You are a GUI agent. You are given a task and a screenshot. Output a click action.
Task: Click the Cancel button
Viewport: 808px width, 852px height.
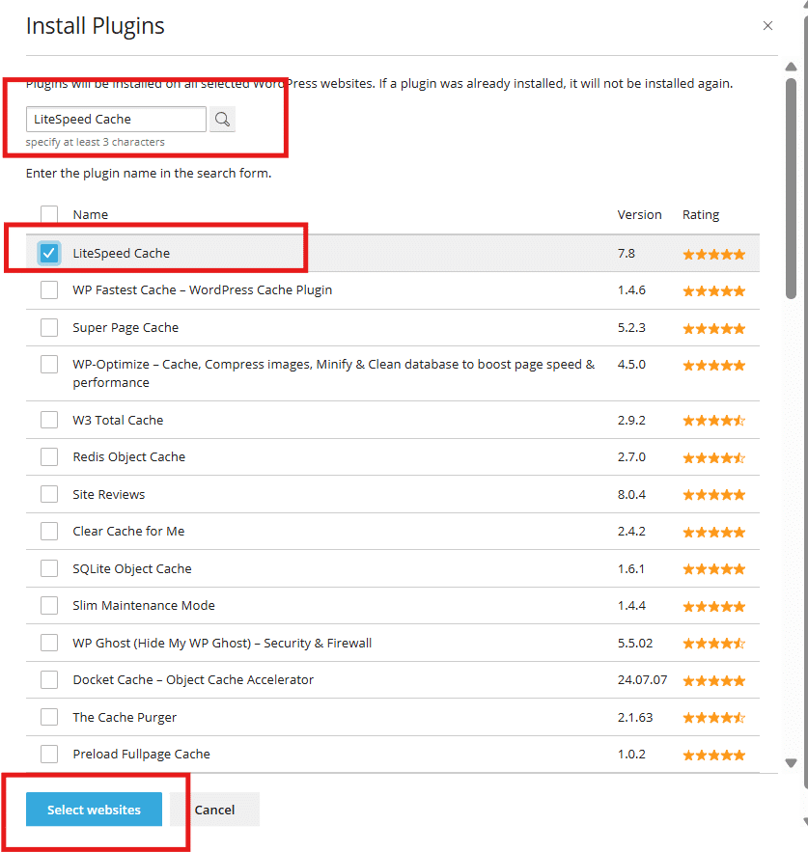[x=214, y=810]
